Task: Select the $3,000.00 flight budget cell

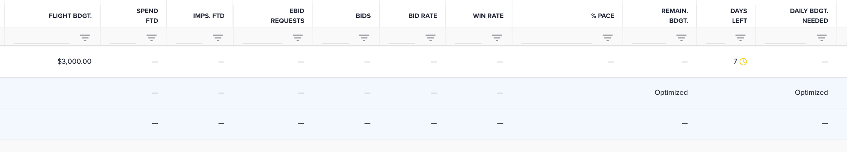Action: tap(74, 62)
